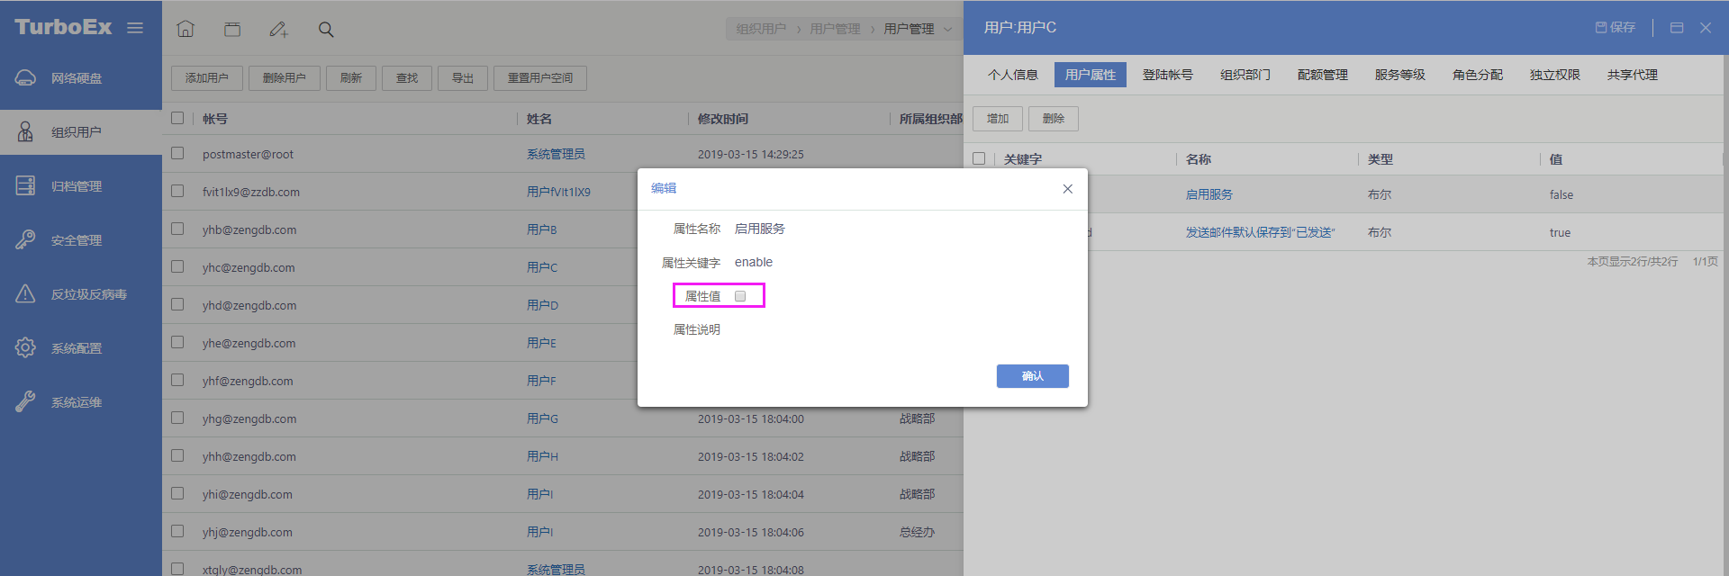Viewport: 1729px width, 576px height.
Task: Switch to the 角色分配 tab
Action: point(1477,75)
